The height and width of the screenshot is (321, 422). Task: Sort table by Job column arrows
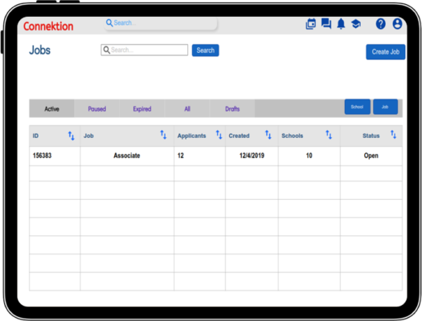click(163, 135)
